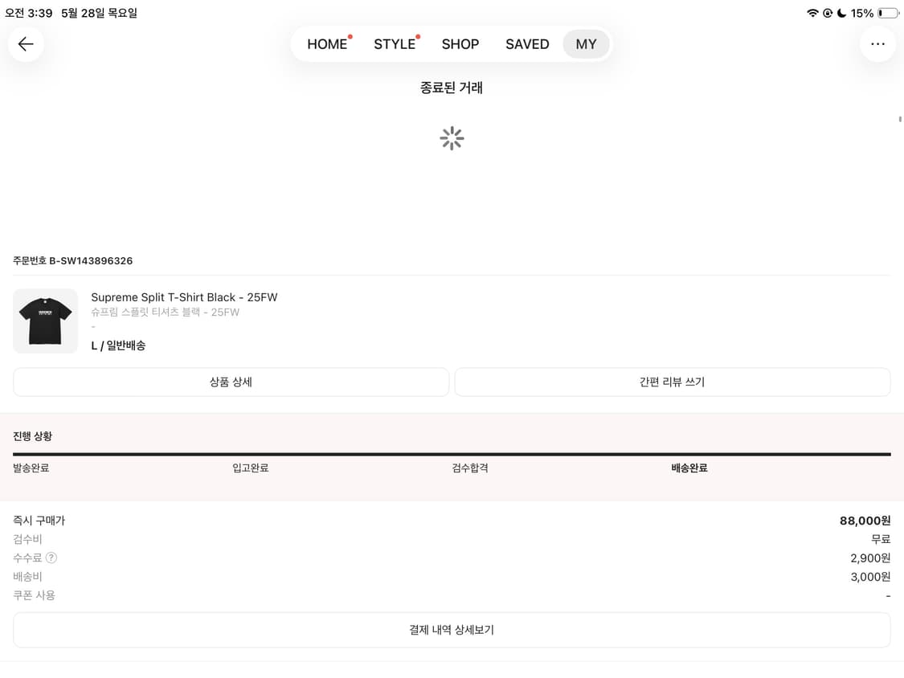
Task: Tap the battery indicator icon
Action: click(x=887, y=13)
